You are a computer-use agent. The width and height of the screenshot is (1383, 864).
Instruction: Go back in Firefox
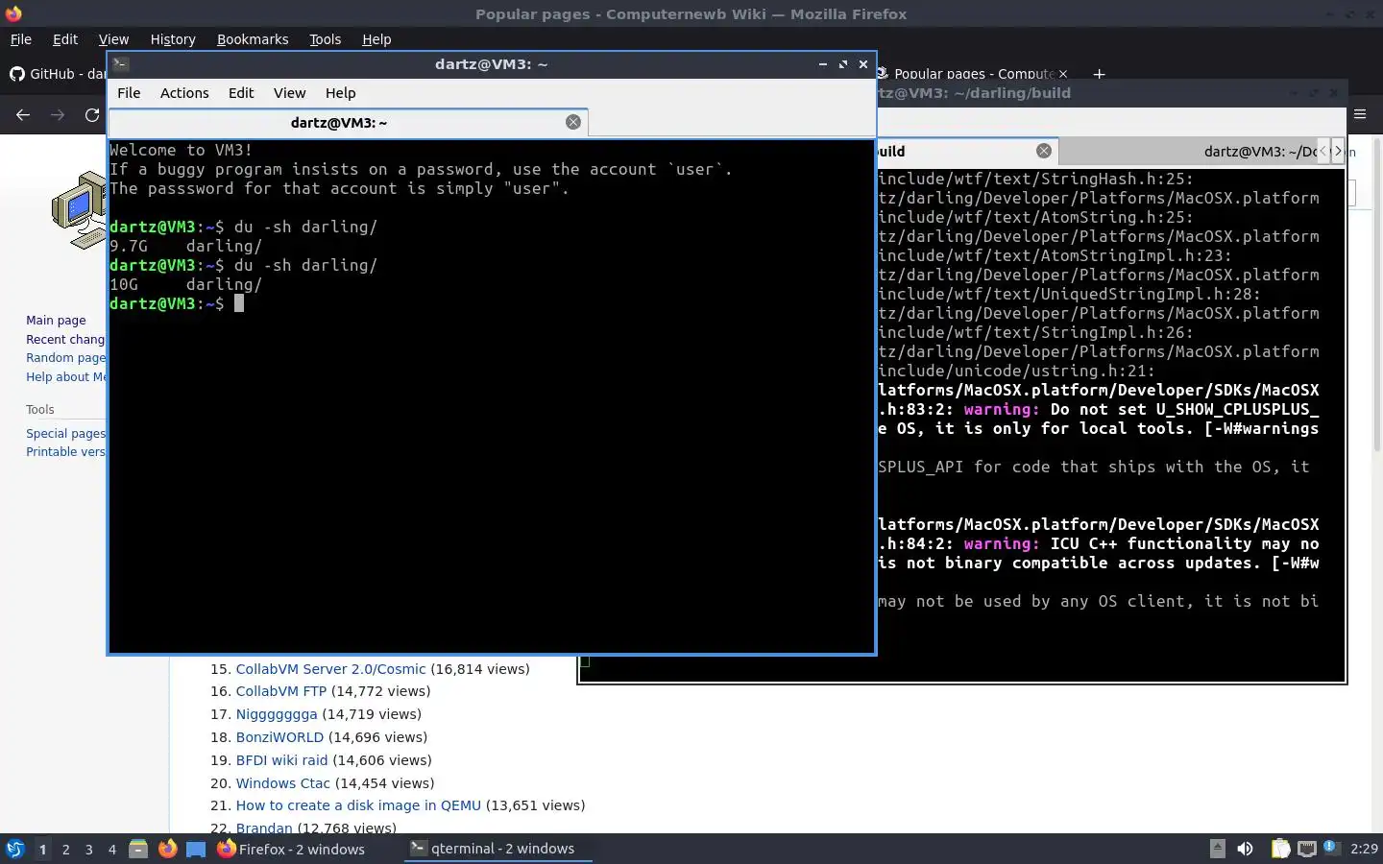(23, 115)
